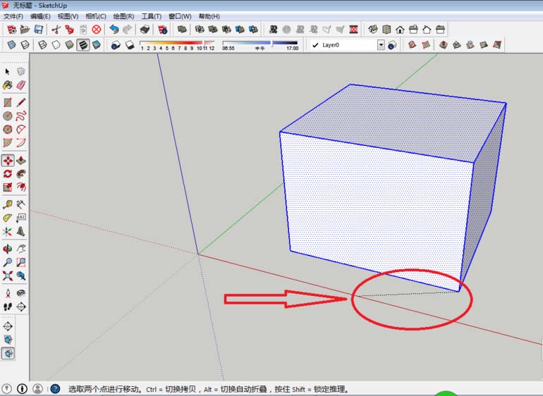The height and width of the screenshot is (396, 543).
Task: Select the Follow Me tool
Action: coord(21,174)
